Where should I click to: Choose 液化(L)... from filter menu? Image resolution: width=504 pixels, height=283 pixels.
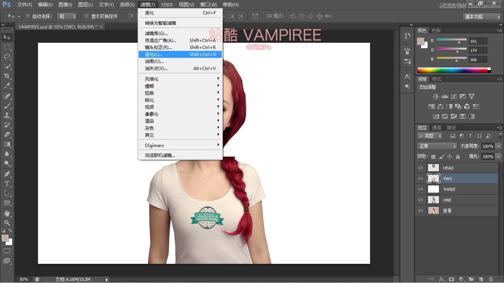click(180, 54)
